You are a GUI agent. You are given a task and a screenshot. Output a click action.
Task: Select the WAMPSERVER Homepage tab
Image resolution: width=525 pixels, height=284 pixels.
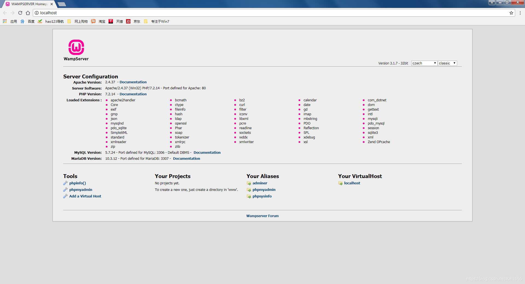coord(29,4)
